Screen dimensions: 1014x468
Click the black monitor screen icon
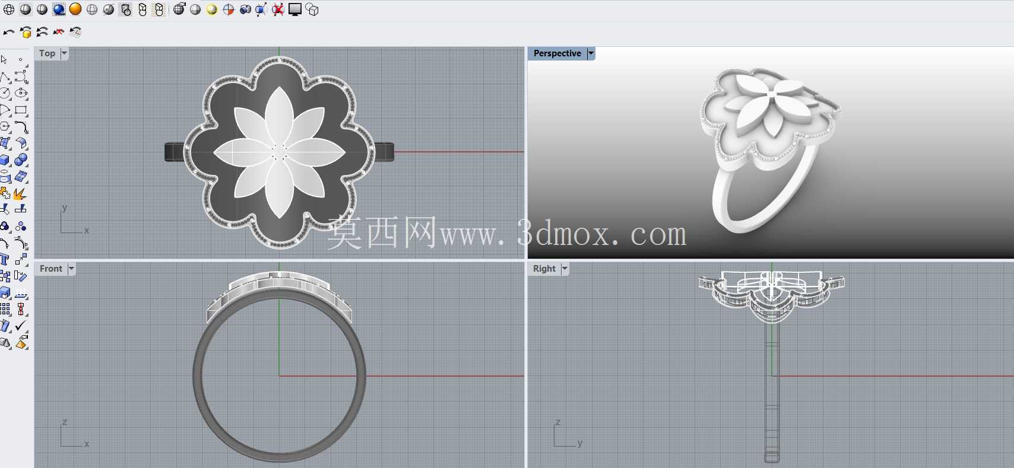(x=295, y=9)
